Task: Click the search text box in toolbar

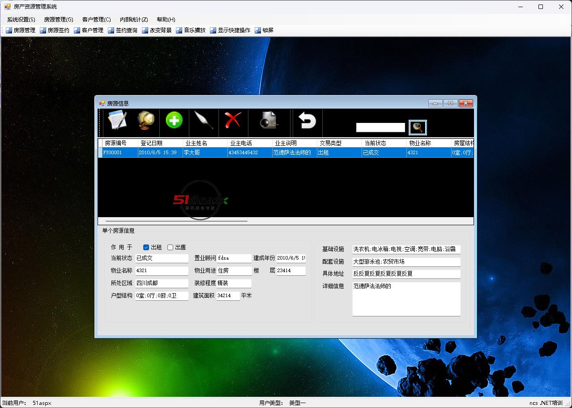Action: pos(380,127)
